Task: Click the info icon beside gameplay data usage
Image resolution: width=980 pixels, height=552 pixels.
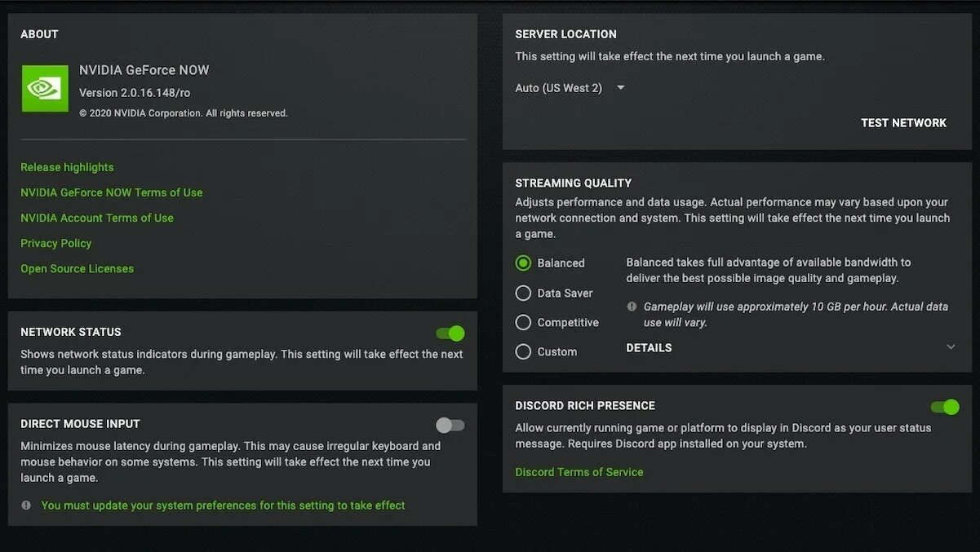Action: click(x=632, y=307)
